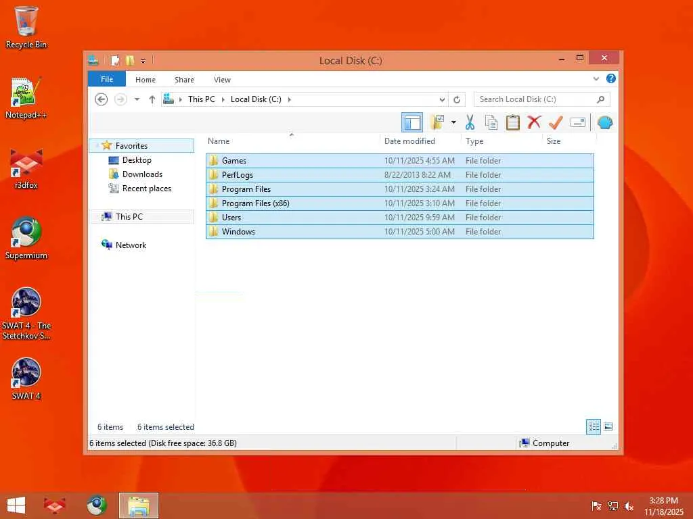Select the Games folder
Image resolution: width=693 pixels, height=519 pixels.
399,161
